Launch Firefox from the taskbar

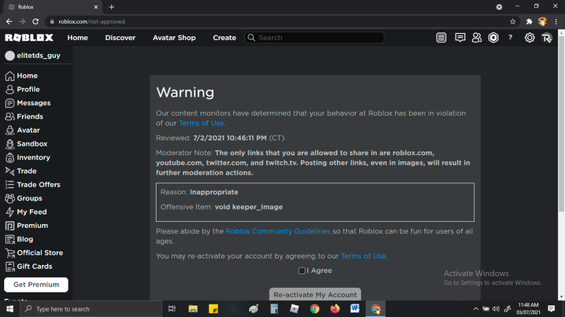pos(335,308)
